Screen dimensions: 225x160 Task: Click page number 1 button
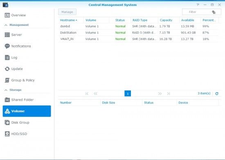pos(128,94)
